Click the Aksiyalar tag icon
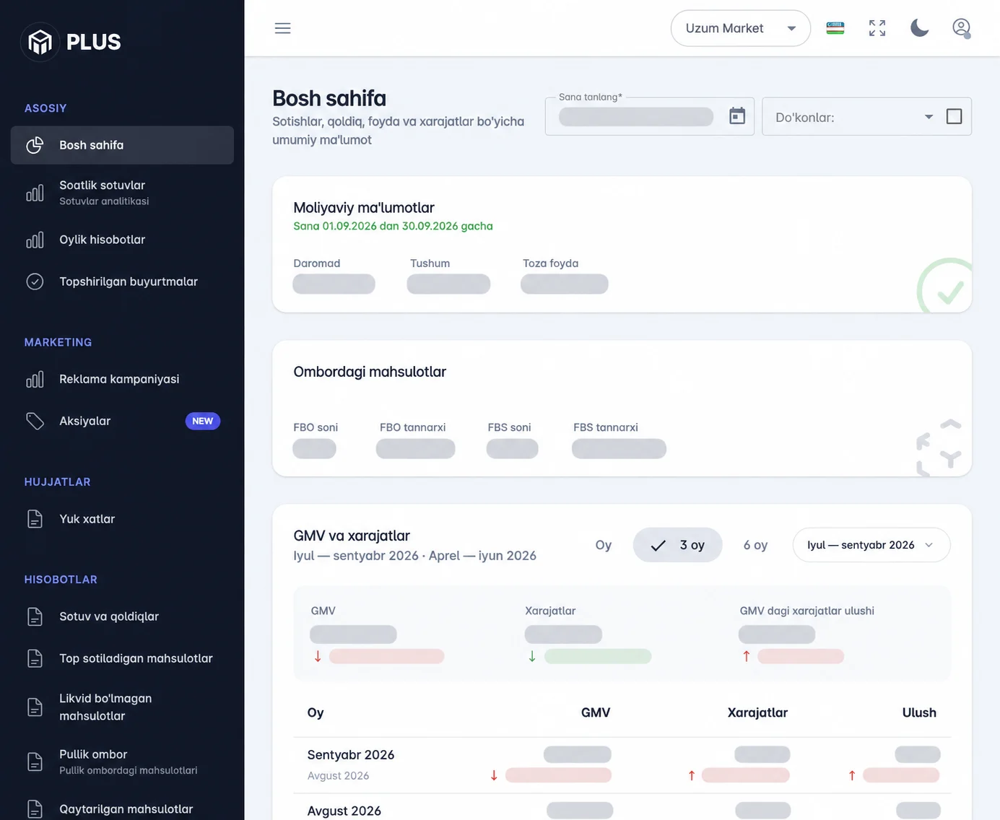1000x820 pixels. coord(35,421)
